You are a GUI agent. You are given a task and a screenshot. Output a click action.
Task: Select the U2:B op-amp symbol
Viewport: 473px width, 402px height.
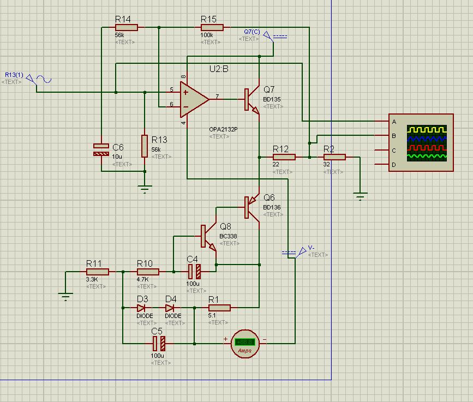(x=194, y=99)
